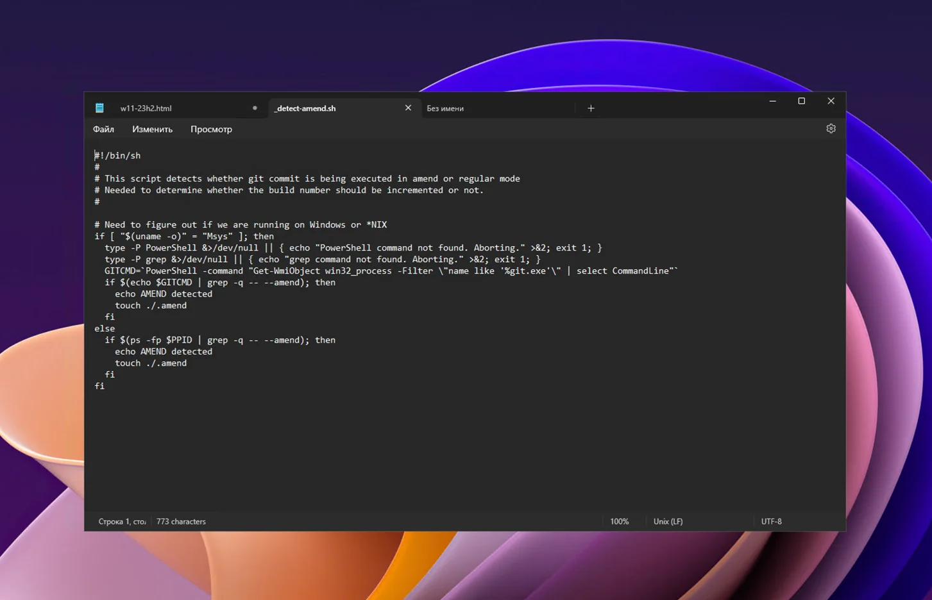Screen dimensions: 932x600
Task: Click the 'Need to figure out if we are running' comment
Action: pyautogui.click(x=241, y=225)
